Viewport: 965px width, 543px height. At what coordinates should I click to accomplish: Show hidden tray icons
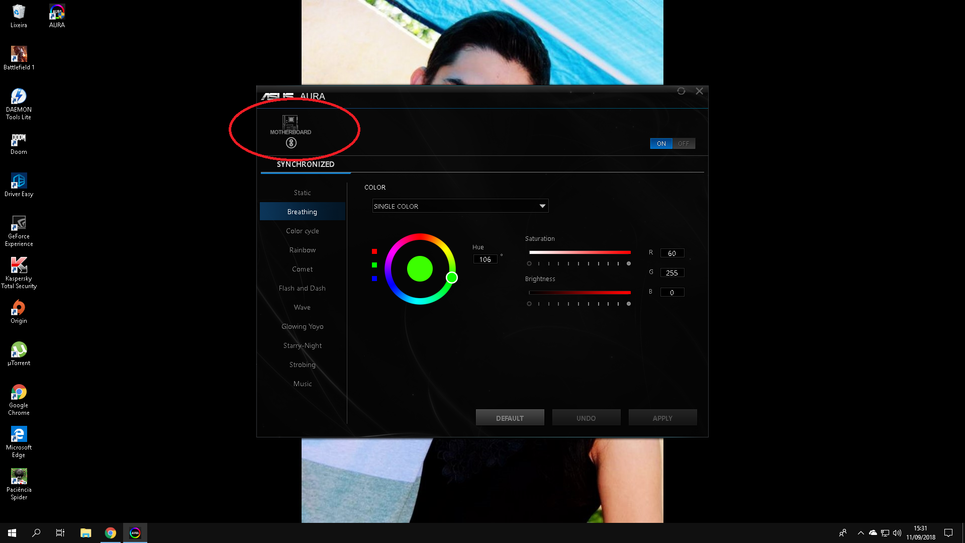[x=861, y=533]
